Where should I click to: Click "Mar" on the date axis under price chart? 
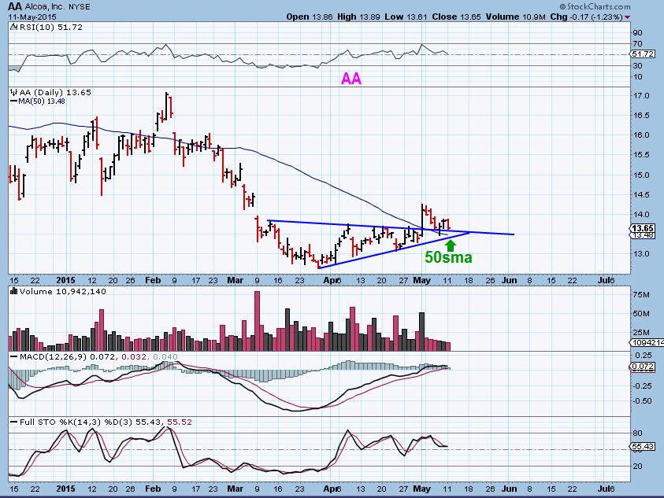[235, 280]
